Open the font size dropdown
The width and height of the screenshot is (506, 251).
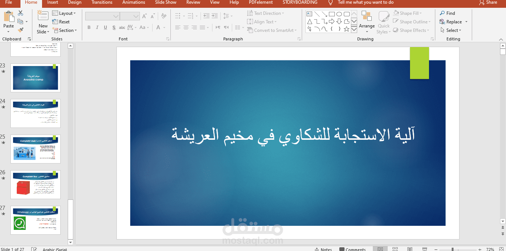click(136, 16)
